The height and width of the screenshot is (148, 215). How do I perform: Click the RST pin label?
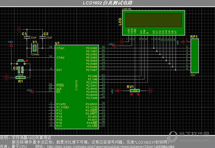pyautogui.click(x=59, y=70)
